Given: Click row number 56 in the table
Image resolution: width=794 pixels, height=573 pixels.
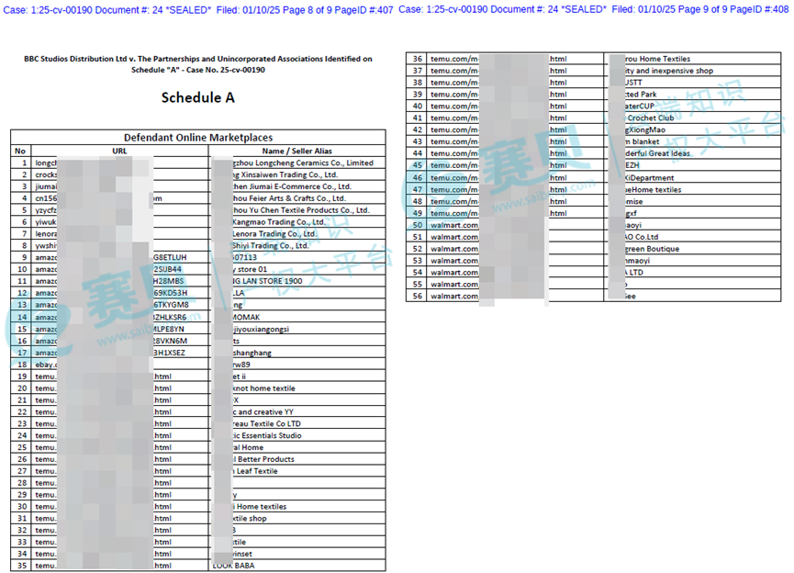Looking at the screenshot, I should tap(418, 297).
